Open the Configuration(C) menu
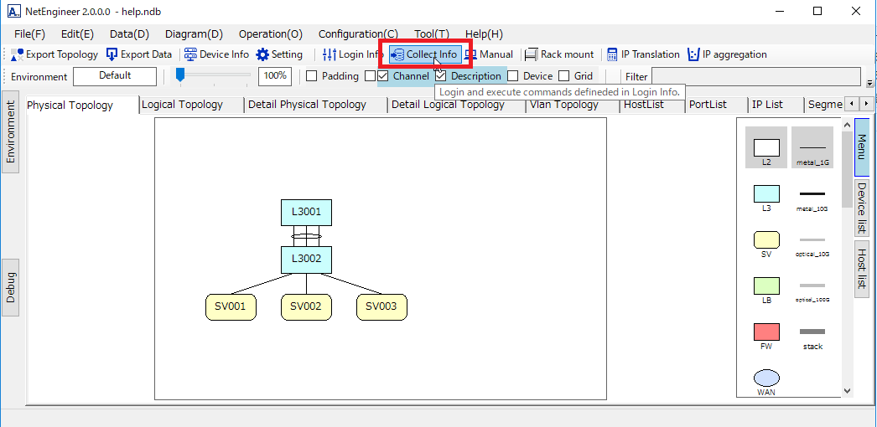This screenshot has width=877, height=427. pyautogui.click(x=357, y=34)
